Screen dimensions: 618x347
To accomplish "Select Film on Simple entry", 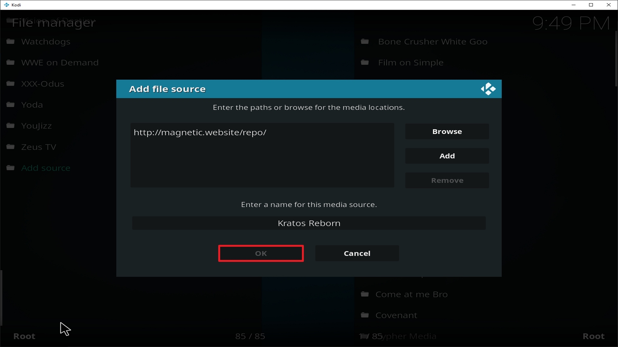I will pos(411,63).
